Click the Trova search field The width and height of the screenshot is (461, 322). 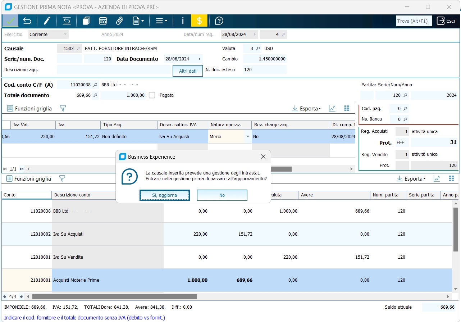point(414,21)
